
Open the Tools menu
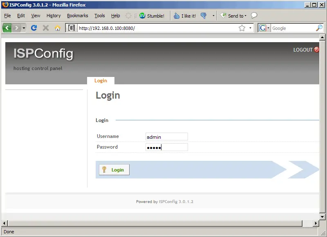pyautogui.click(x=100, y=16)
